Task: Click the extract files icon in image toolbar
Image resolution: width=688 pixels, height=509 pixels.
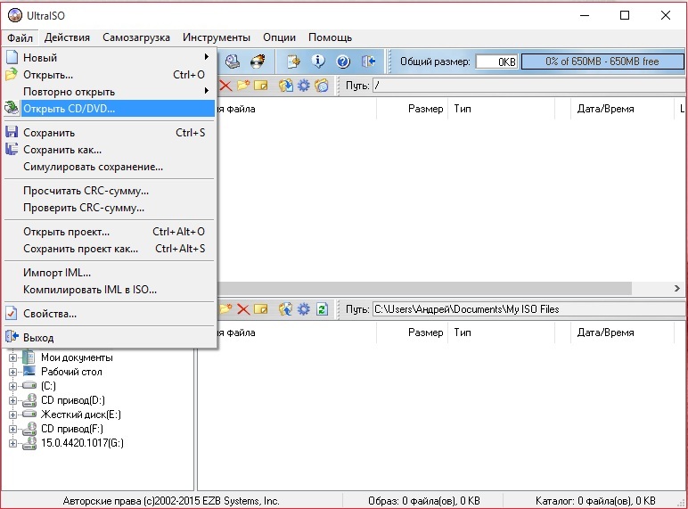Action: tap(286, 86)
